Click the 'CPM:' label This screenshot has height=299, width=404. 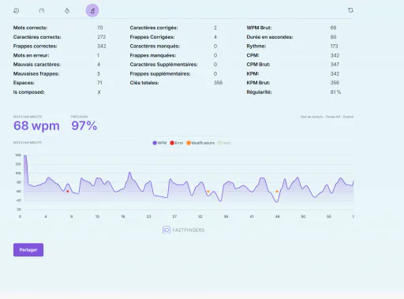click(x=252, y=55)
